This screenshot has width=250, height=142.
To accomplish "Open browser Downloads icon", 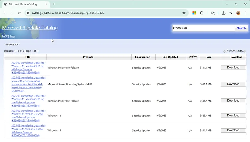I will coord(224,13).
